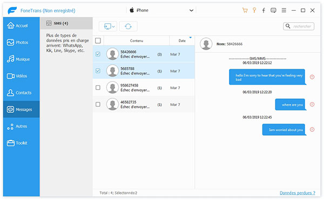This screenshot has height=200, width=324.
Task: Click the FoneTrans logo icon
Action: click(x=12, y=10)
